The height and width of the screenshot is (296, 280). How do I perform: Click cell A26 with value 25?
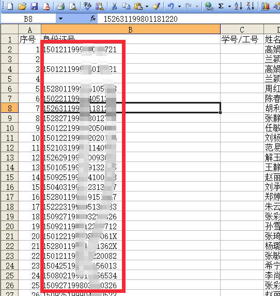pyautogui.click(x=29, y=285)
